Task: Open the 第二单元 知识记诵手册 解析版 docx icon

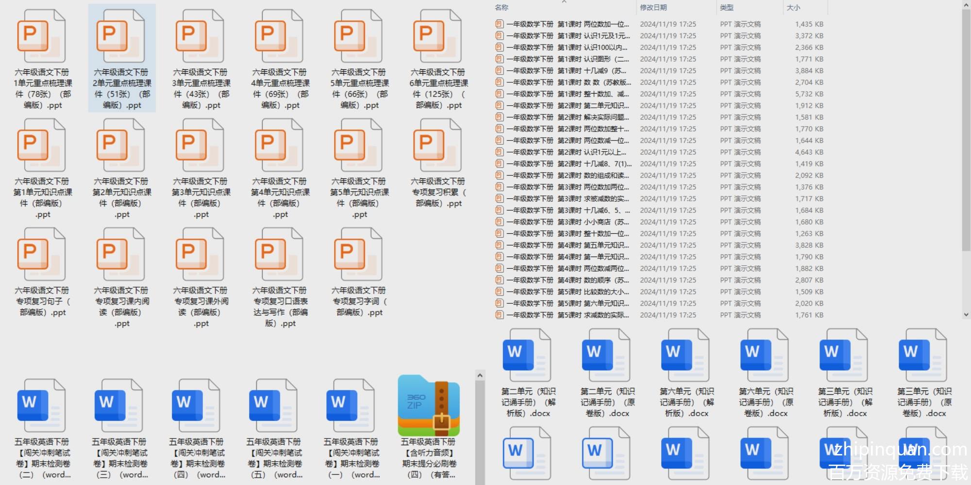Action: tap(528, 356)
